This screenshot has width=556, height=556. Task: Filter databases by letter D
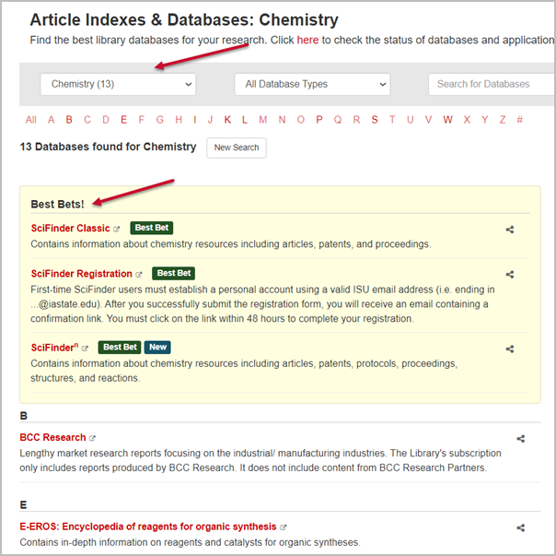coord(106,120)
